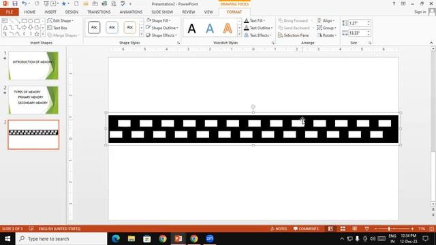This screenshot has height=245, width=436.
Task: Switch to the DESIGN tab
Action: 72,12
